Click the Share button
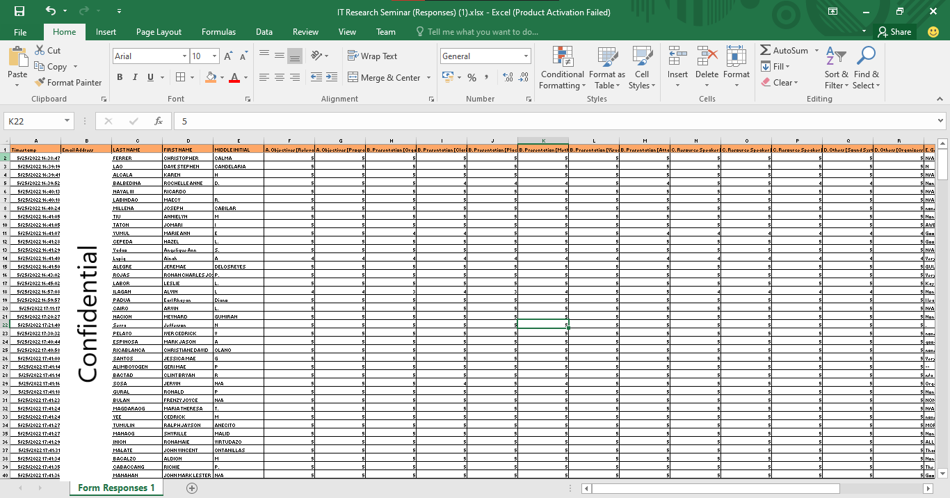 click(x=894, y=32)
